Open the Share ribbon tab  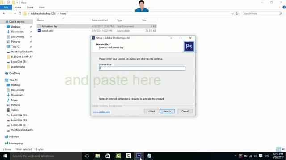30,8
